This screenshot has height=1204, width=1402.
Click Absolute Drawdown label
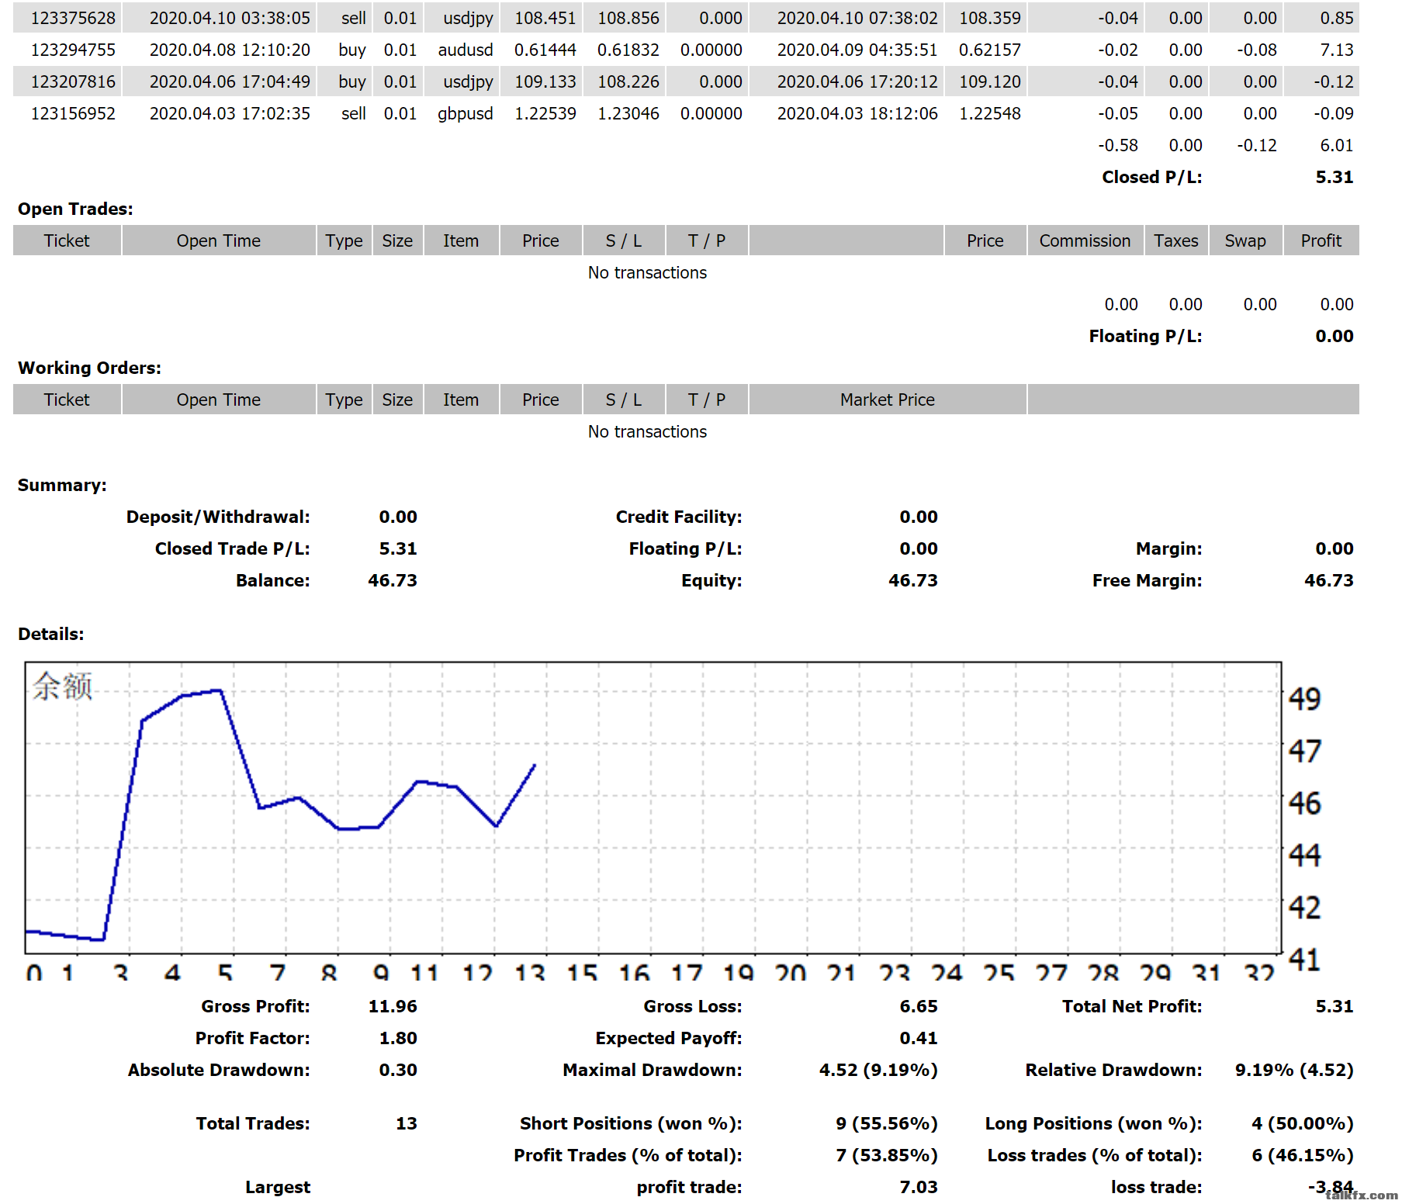click(x=219, y=1070)
